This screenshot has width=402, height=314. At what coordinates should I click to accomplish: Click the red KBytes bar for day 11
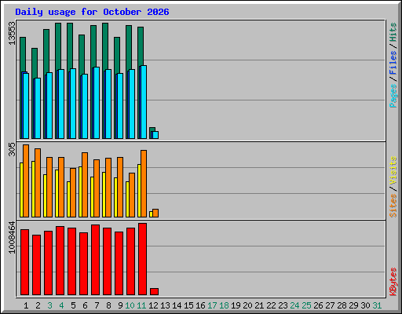[x=142, y=259]
